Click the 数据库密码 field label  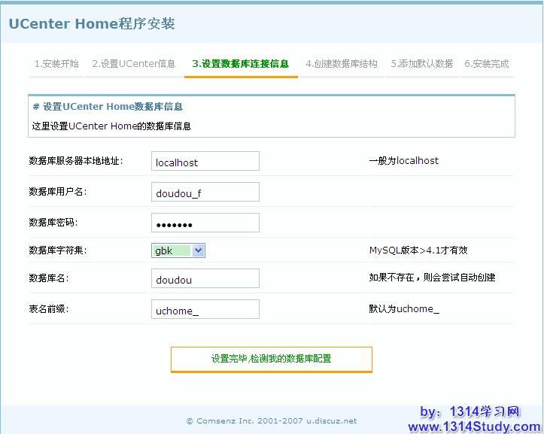(53, 223)
